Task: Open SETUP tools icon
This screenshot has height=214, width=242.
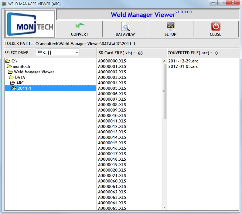Action: point(171,26)
